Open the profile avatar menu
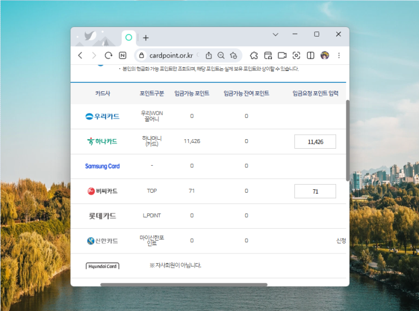 click(325, 55)
